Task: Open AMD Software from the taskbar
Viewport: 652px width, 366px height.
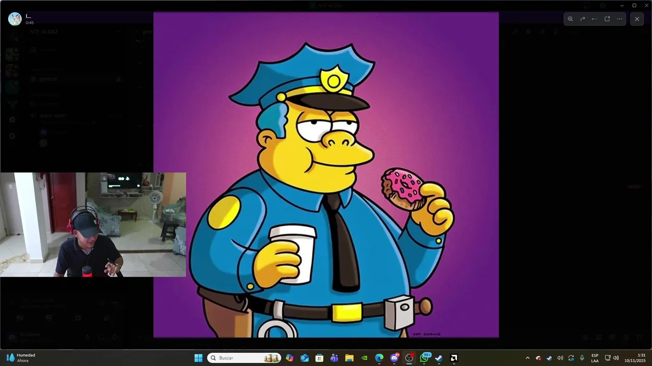Action: pos(453,358)
